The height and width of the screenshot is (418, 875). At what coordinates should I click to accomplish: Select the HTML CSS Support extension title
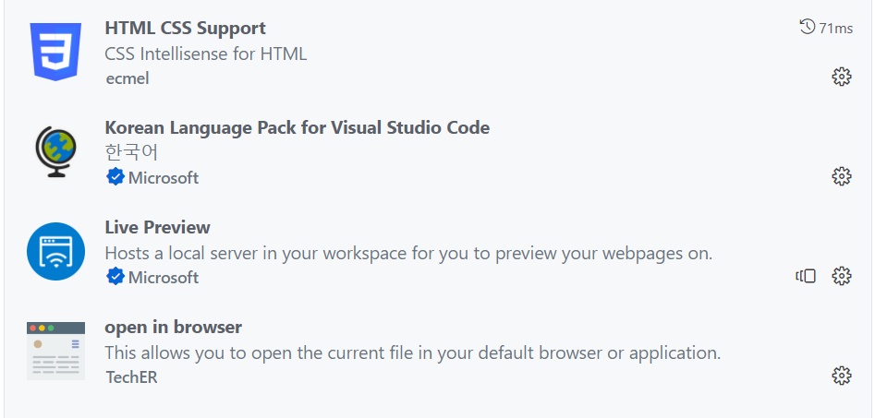tap(186, 28)
